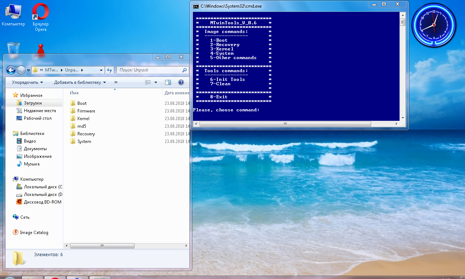465x279 pixels.
Task: Open Image Catalog in navigation pane
Action: coord(34,233)
